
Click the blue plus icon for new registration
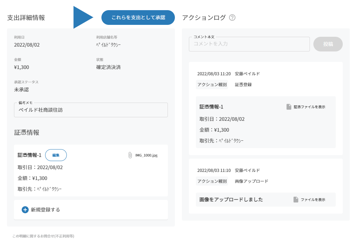tap(25, 210)
